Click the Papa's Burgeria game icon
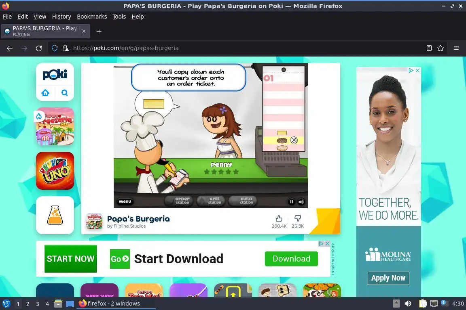Viewport: 466px width, 310px height. point(94,222)
